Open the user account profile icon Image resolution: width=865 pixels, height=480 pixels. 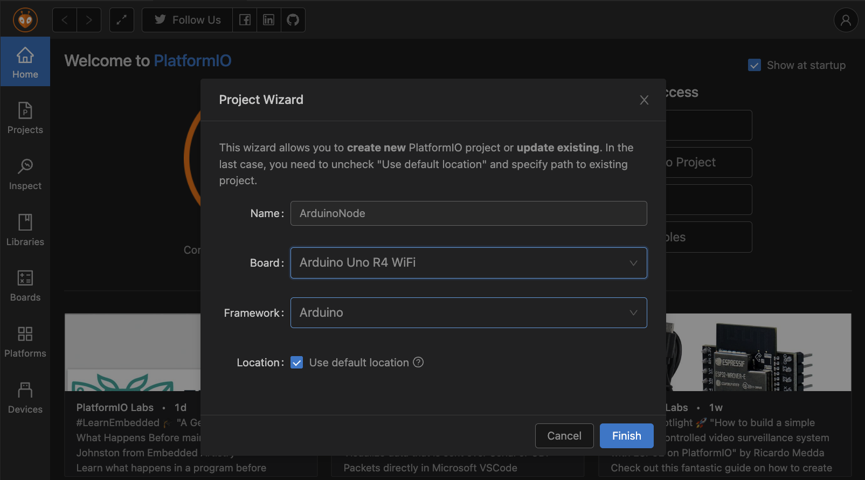pos(846,20)
